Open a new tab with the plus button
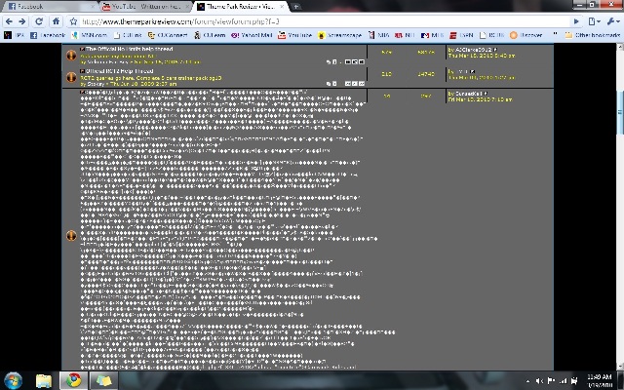This screenshot has width=624, height=390. 295,7
